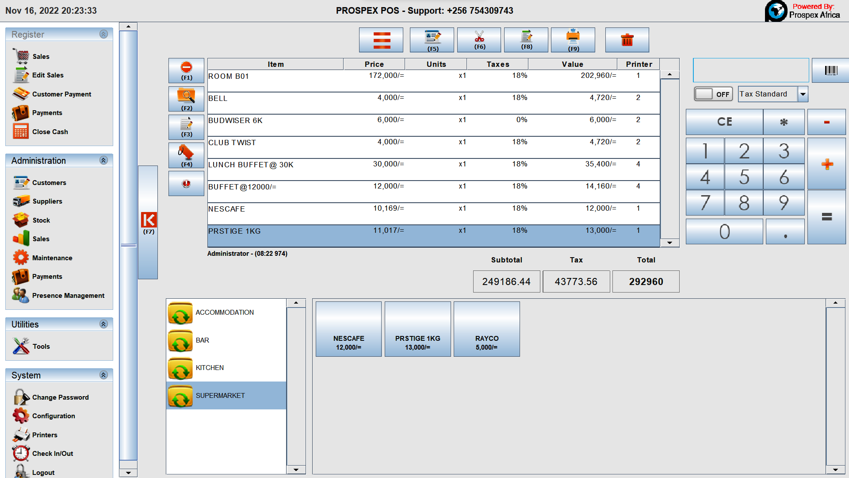
Task: Select the KITCHEN category
Action: (210, 368)
